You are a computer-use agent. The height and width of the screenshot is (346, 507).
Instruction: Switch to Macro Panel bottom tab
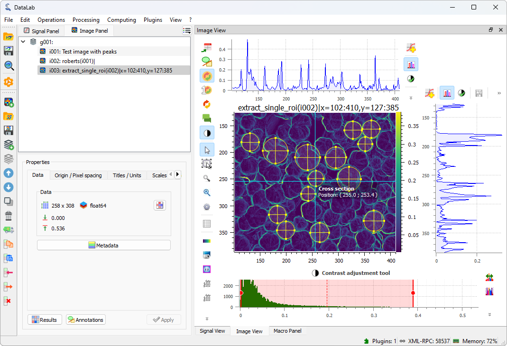click(x=287, y=331)
